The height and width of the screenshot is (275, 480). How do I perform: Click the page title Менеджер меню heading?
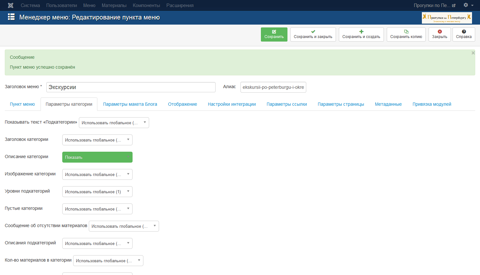pyautogui.click(x=89, y=17)
